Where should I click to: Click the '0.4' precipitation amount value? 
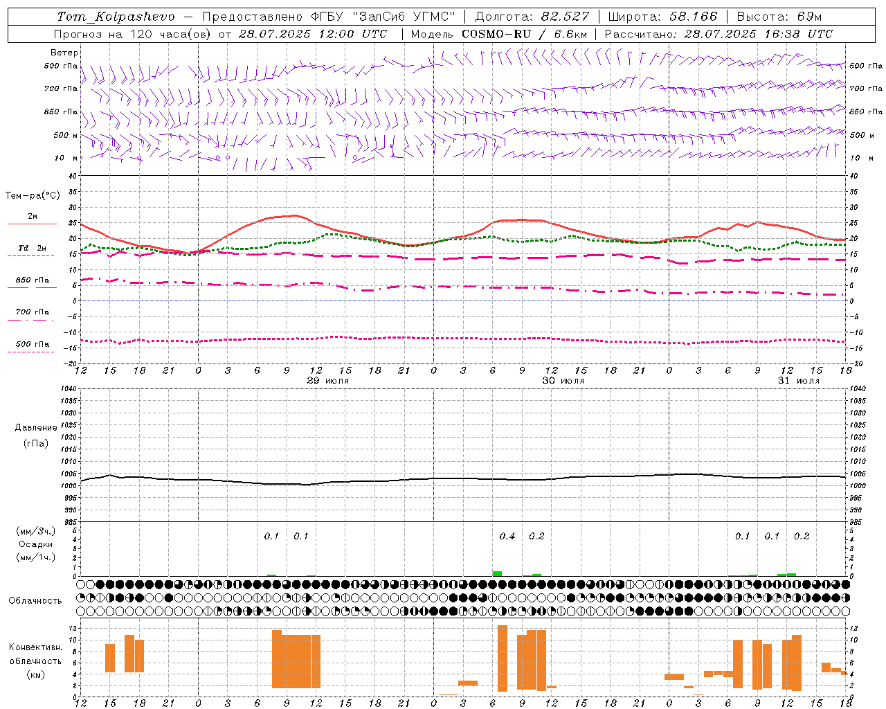click(x=507, y=536)
